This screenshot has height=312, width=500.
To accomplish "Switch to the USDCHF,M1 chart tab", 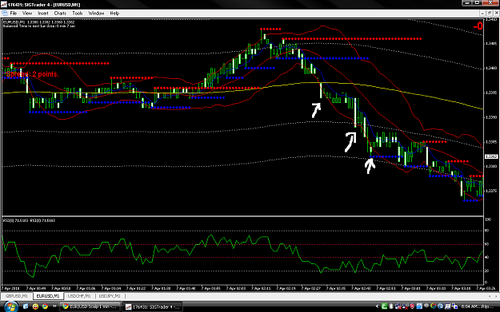I will coord(79,296).
